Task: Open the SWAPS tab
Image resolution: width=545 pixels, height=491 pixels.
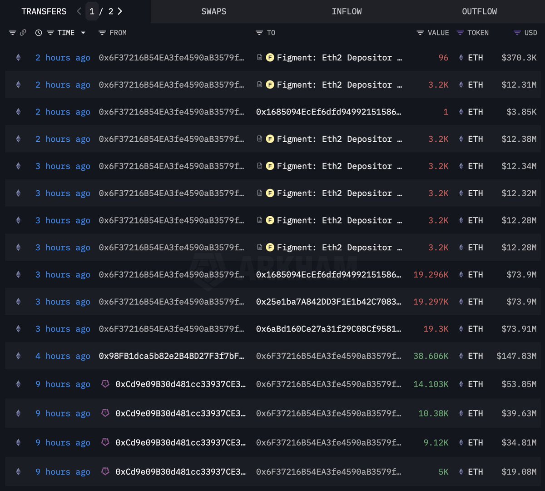Action: click(213, 11)
